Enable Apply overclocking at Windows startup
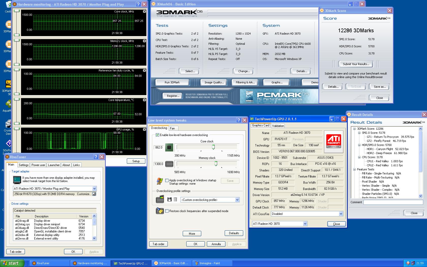 tap(167, 180)
